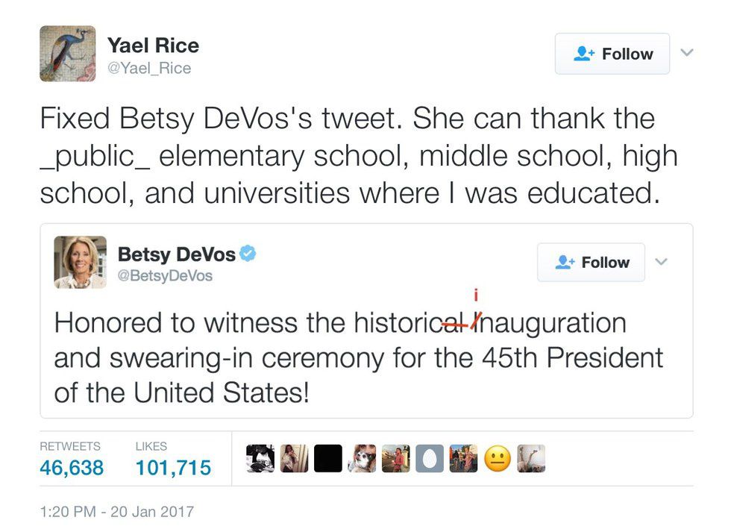Expand the chevron menu in the quoted tweet
Viewport: 731px width, 532px height.
click(x=662, y=262)
